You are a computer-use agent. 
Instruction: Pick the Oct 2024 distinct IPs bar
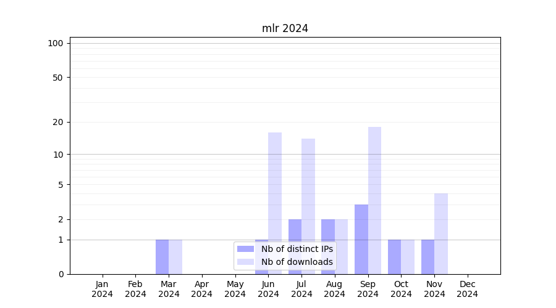point(394,257)
